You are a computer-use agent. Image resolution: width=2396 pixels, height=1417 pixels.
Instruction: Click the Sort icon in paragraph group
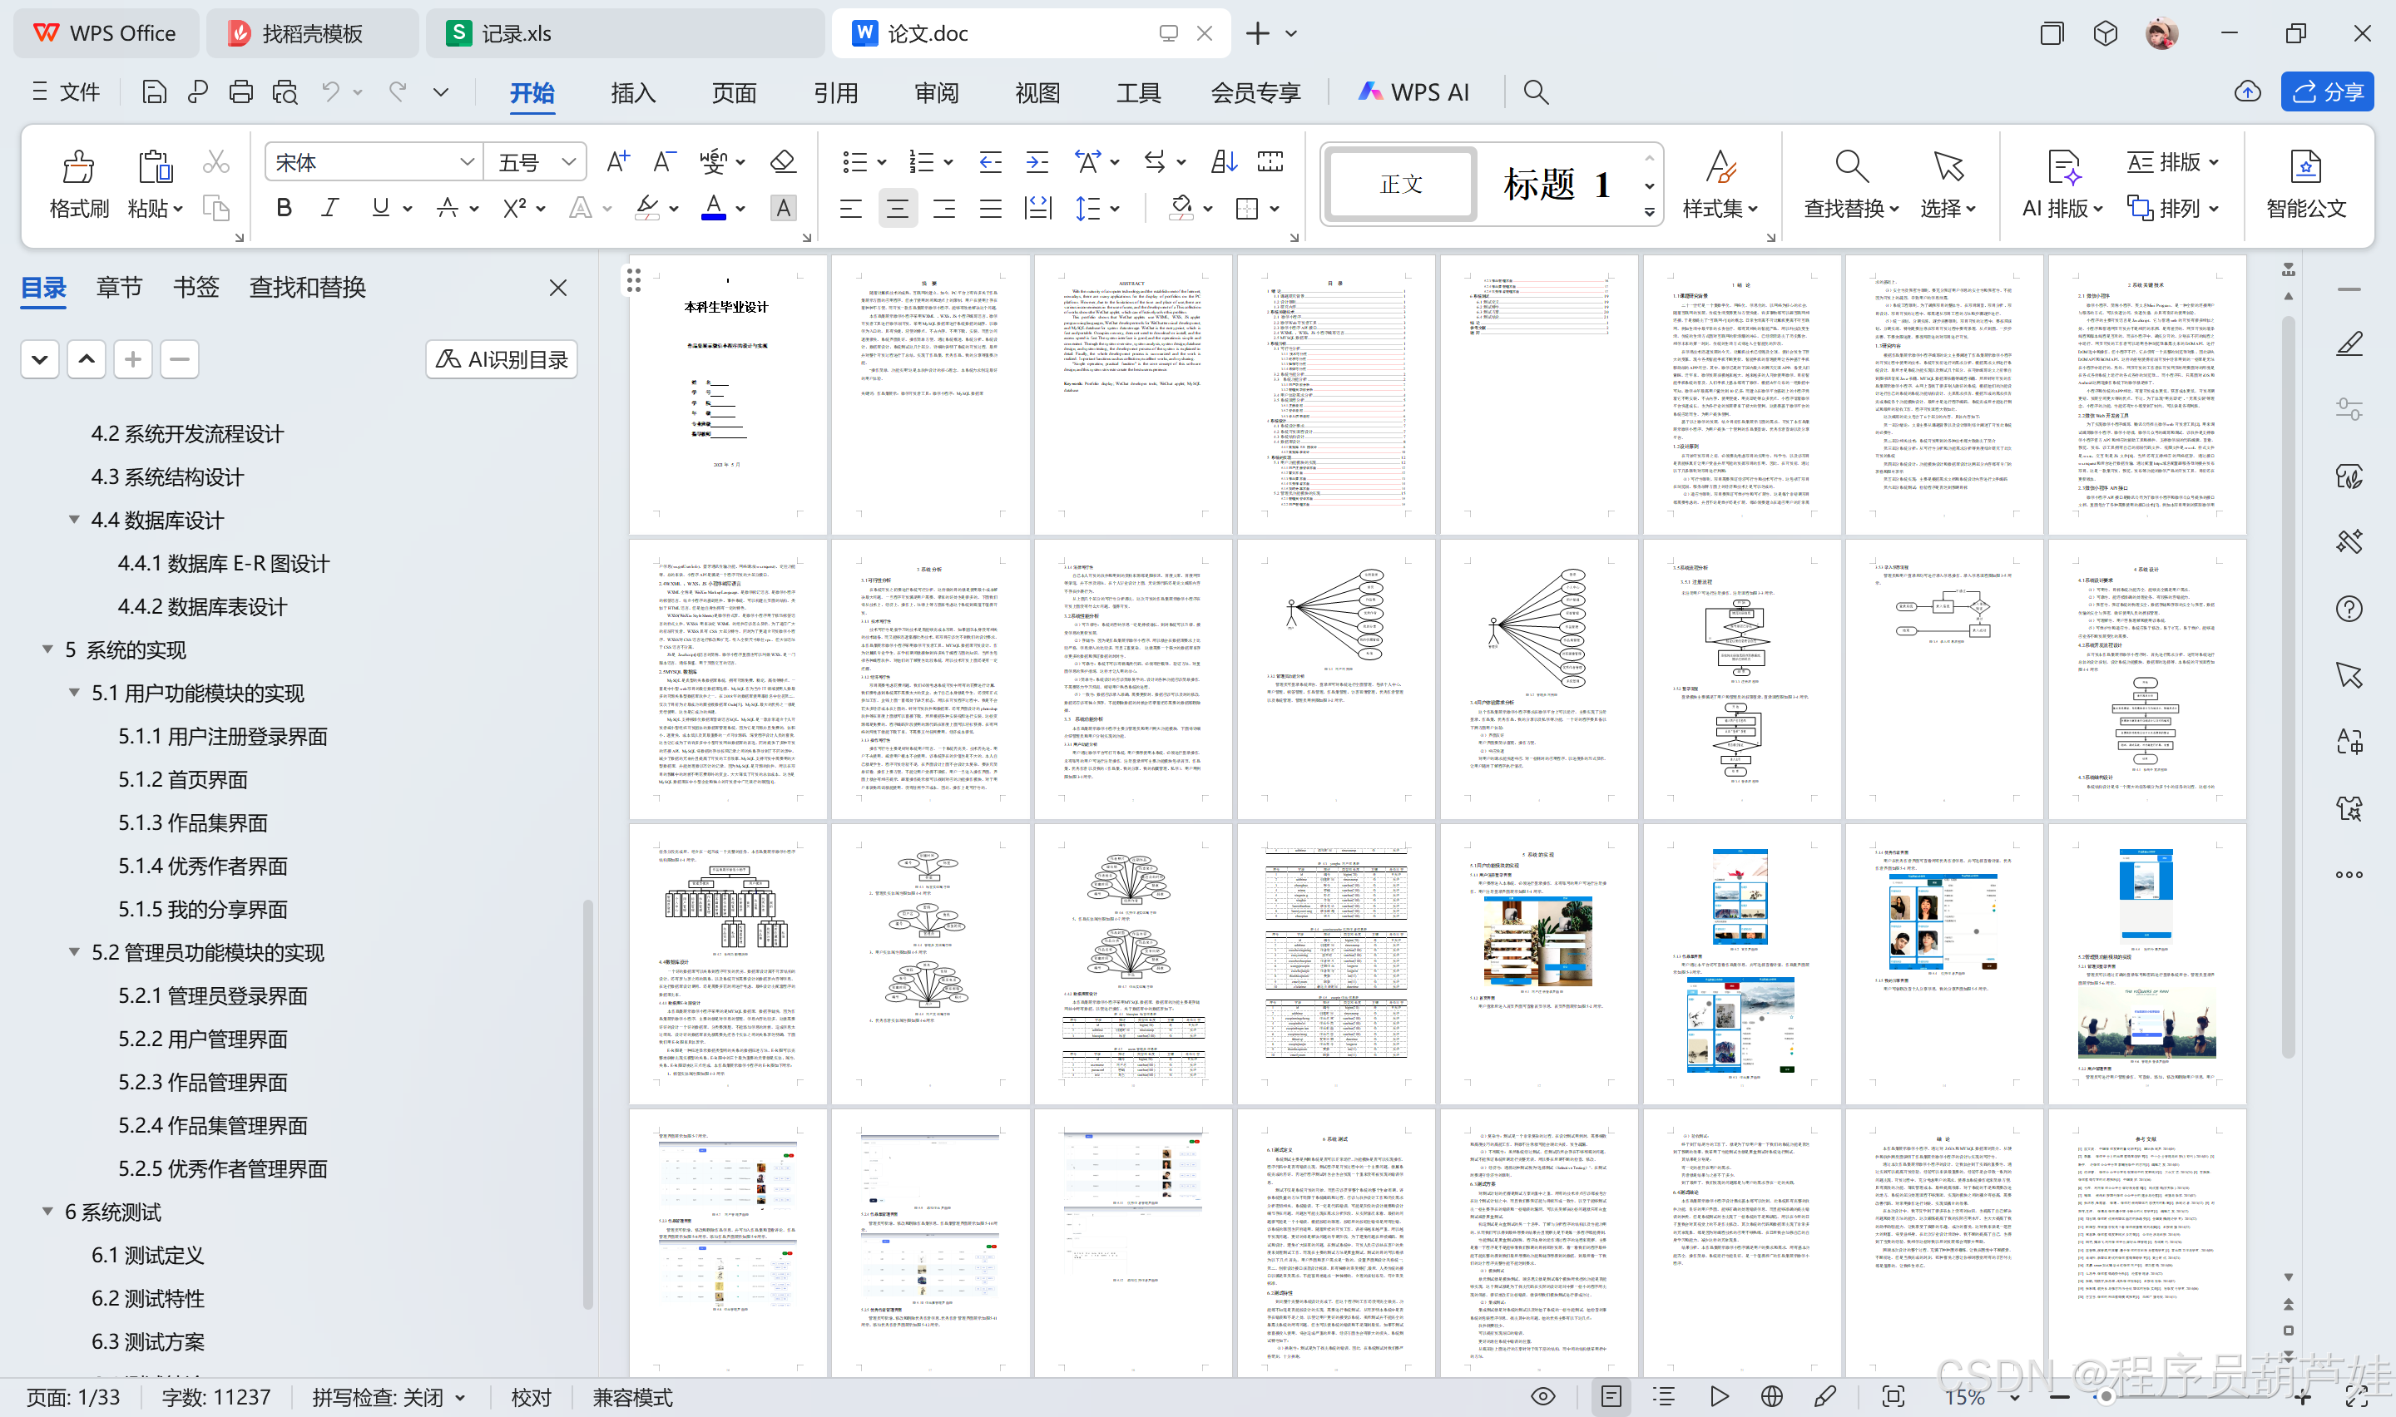pos(1223,161)
